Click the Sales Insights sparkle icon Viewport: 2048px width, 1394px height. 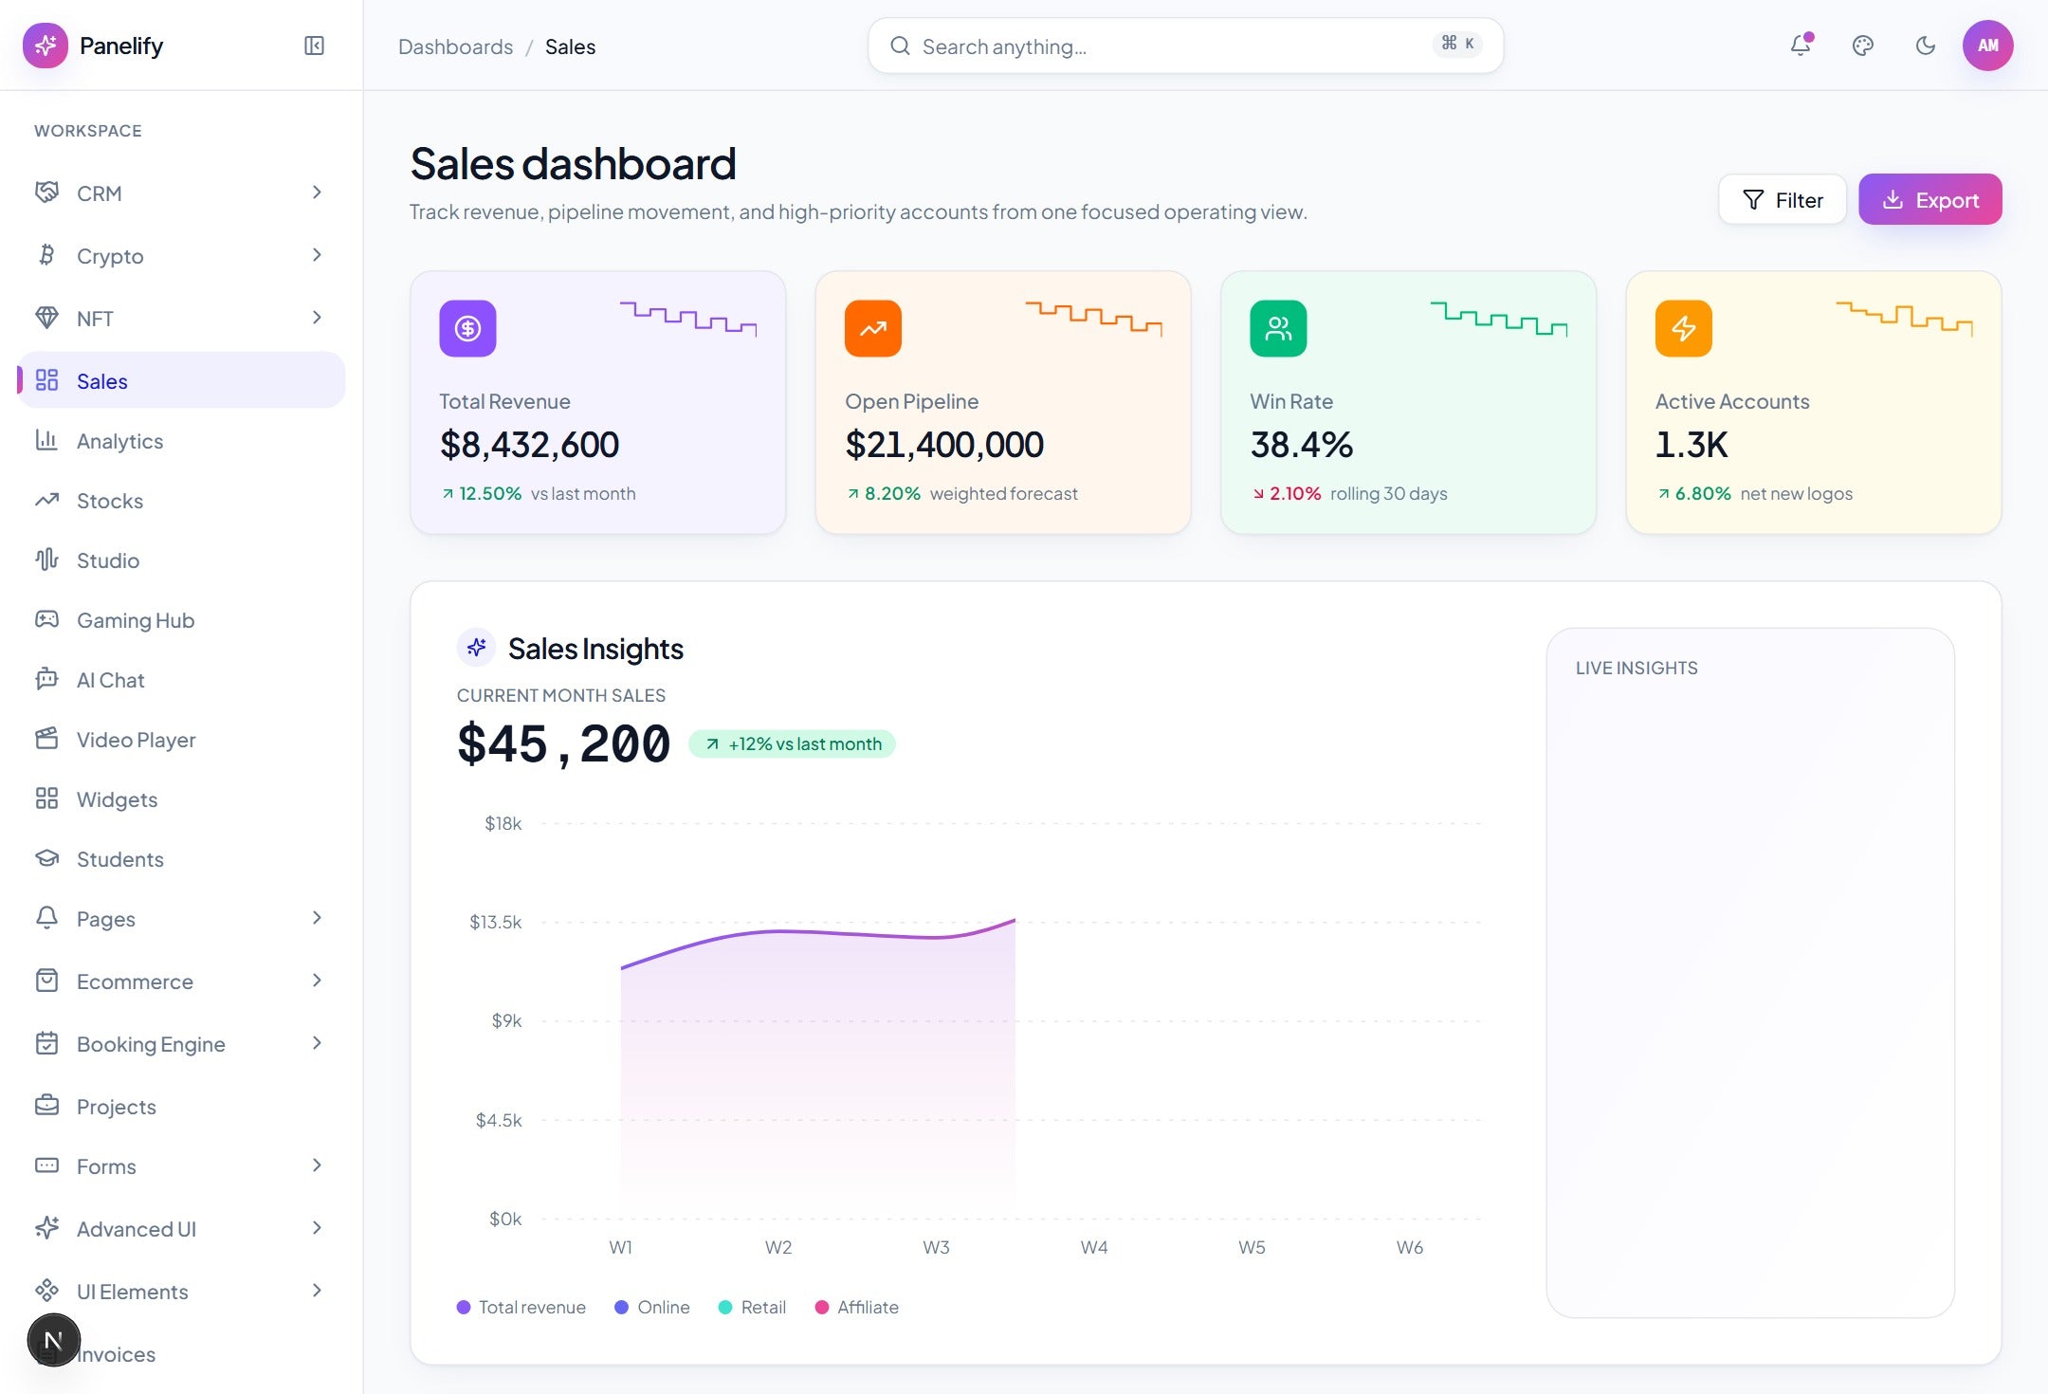tap(477, 648)
